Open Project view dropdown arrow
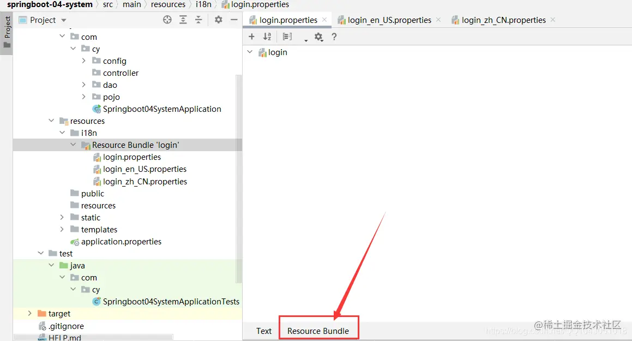 point(64,20)
